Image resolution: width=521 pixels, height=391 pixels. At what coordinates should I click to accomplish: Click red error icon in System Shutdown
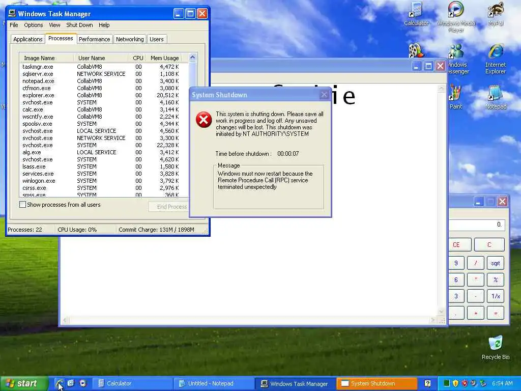tap(204, 120)
